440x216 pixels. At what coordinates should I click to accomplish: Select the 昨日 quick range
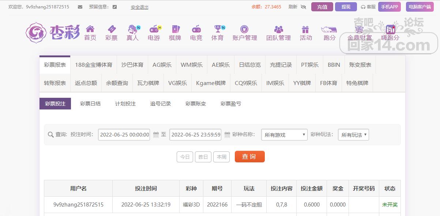[203, 157]
